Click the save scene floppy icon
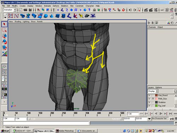177x133 pixels. pos(30,10)
